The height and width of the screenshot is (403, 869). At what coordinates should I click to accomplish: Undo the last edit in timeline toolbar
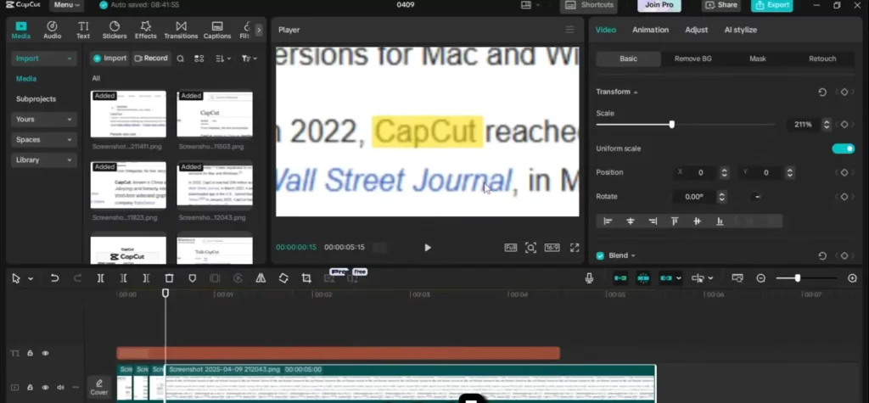(x=54, y=278)
